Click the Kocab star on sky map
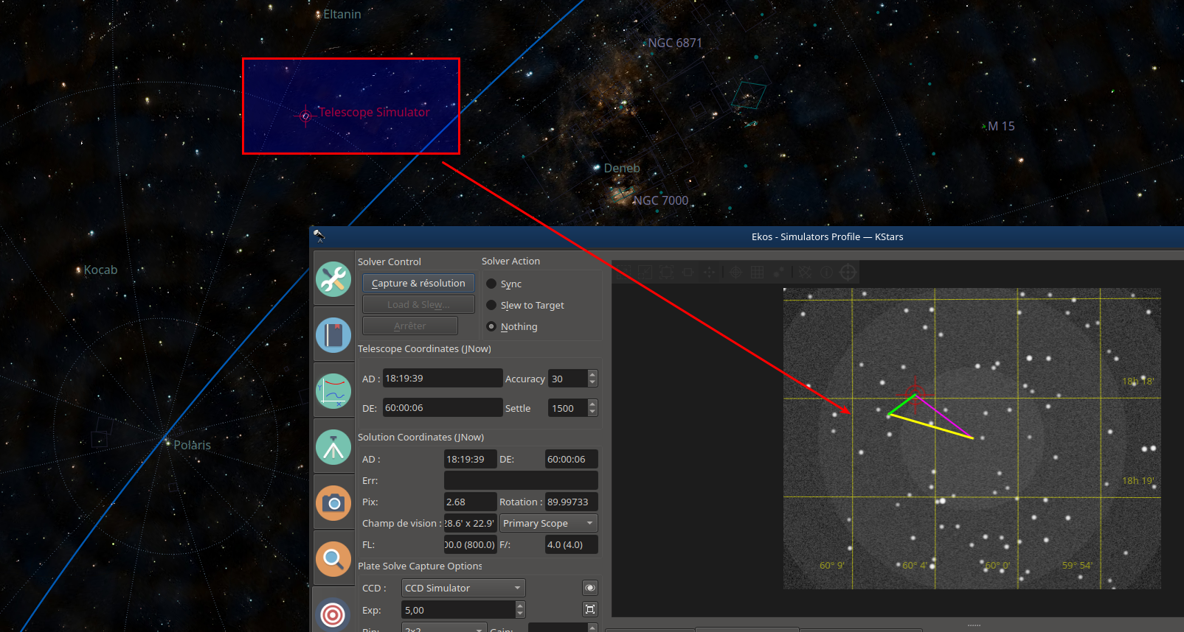This screenshot has height=632, width=1184. click(79, 271)
